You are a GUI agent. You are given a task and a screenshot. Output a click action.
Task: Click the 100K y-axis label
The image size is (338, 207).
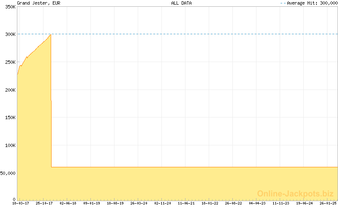9,145
